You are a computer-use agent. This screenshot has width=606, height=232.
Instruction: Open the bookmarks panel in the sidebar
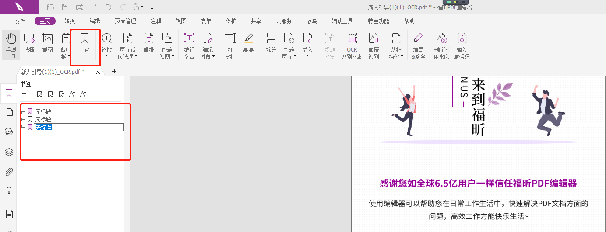point(9,93)
